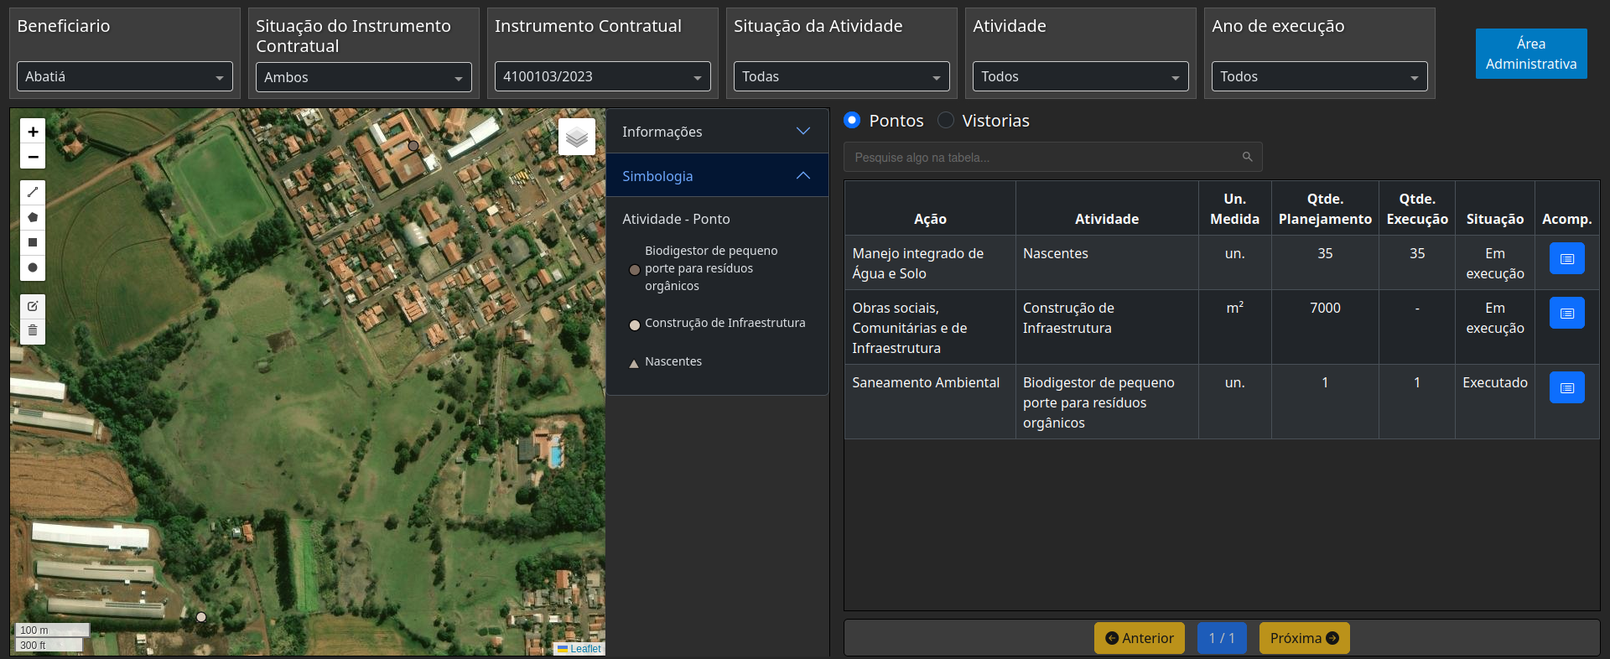1610x659 pixels.
Task: Click the Área Administrativa button
Action: tap(1531, 54)
